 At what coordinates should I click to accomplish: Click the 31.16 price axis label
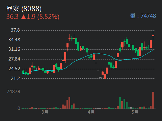pos(14,49)
